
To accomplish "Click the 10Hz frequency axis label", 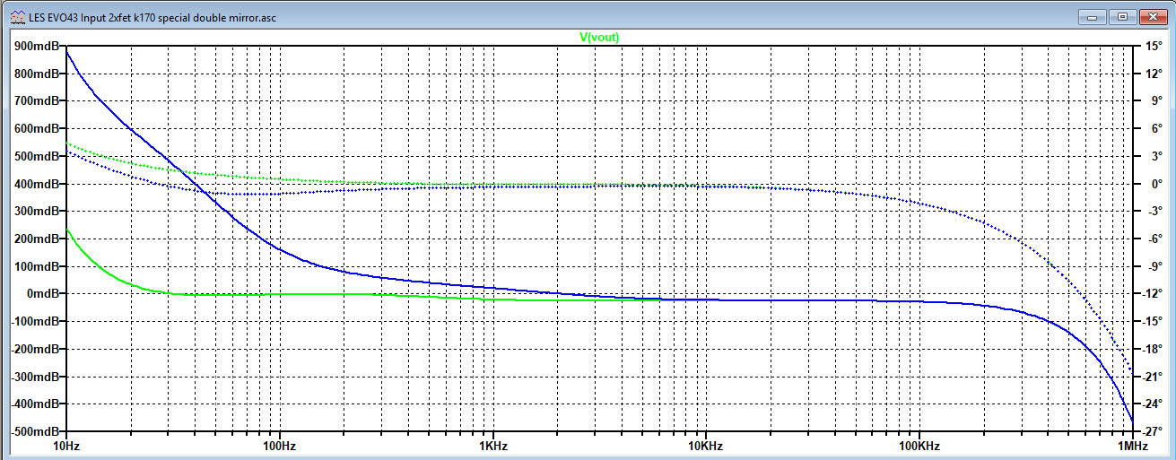I will click(x=65, y=446).
